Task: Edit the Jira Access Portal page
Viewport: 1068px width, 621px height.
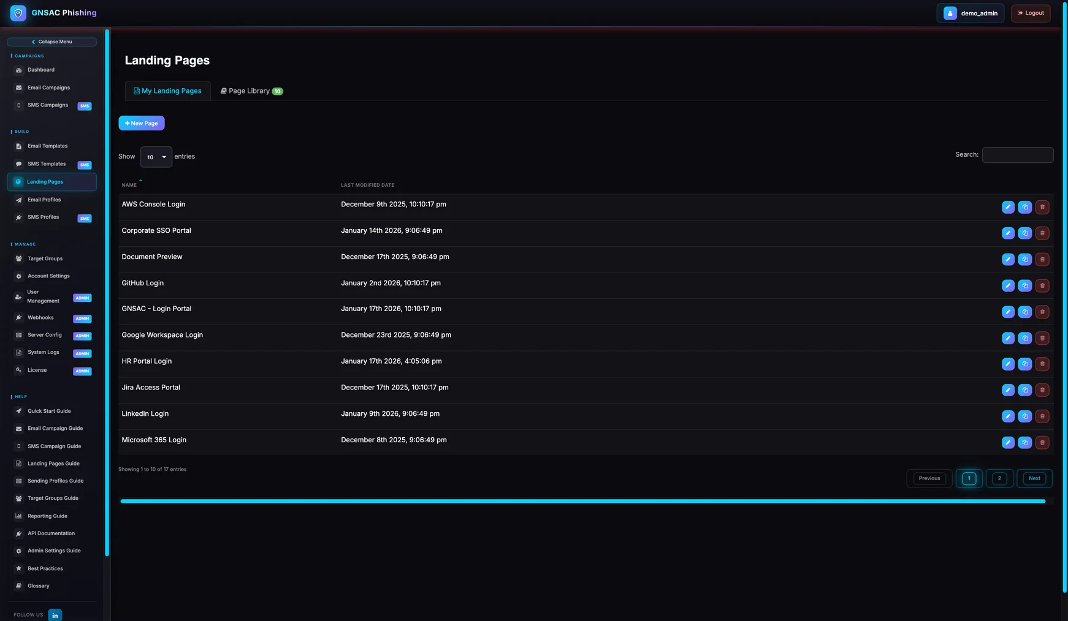Action: (1008, 390)
